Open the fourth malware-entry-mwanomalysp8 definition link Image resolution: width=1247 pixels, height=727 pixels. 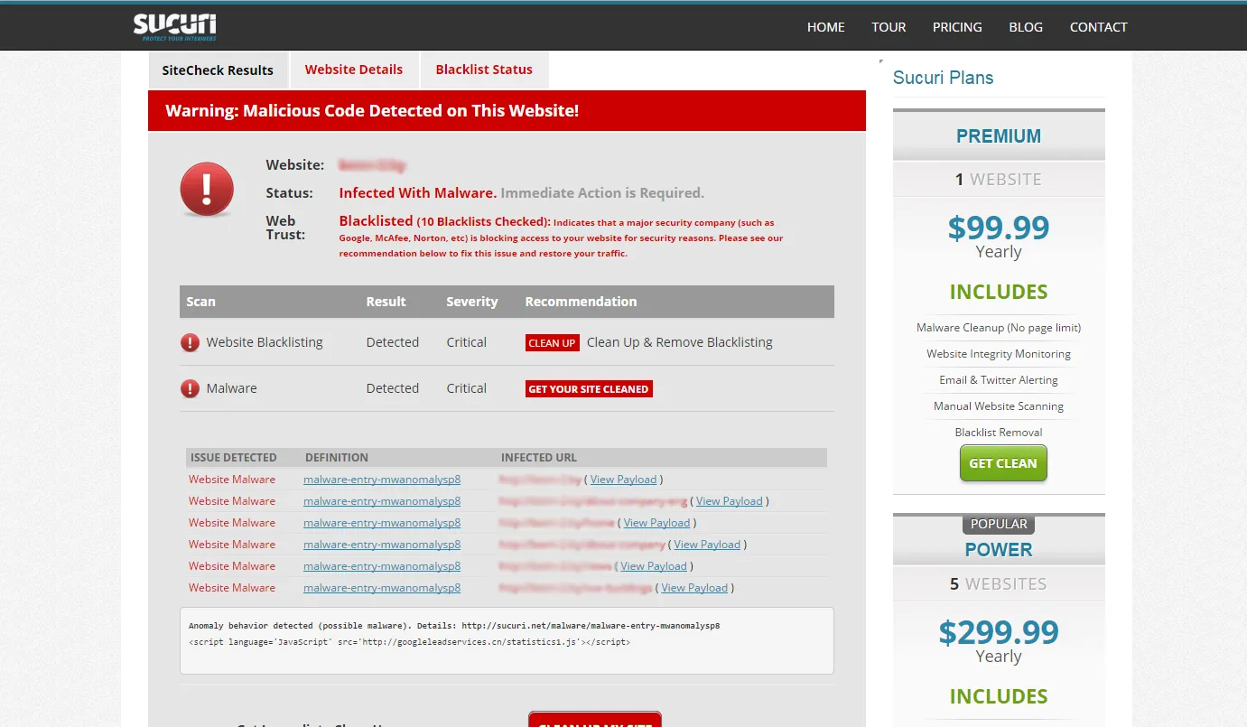coord(382,545)
